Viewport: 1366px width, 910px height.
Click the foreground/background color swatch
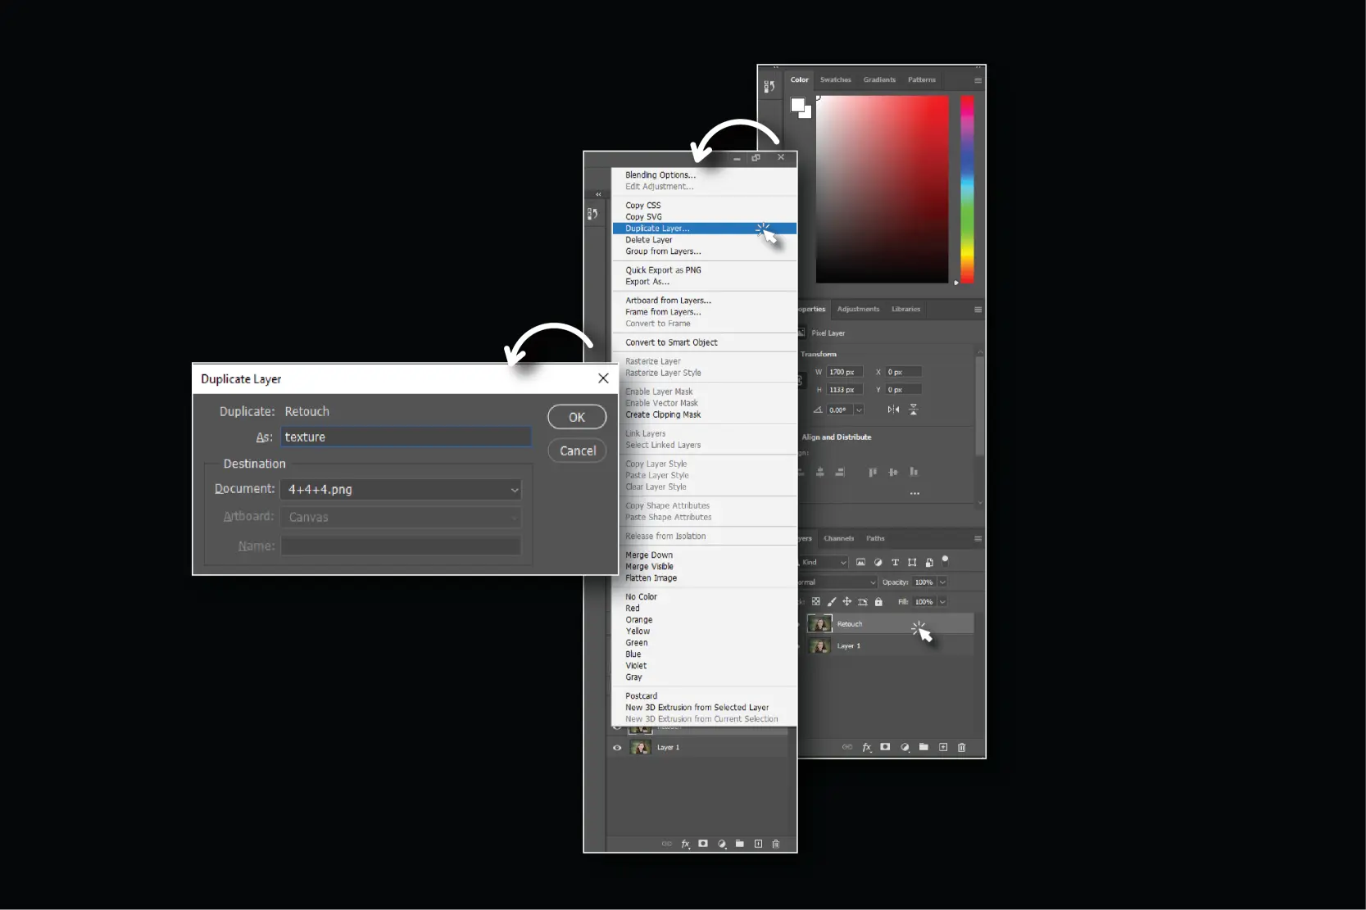tap(801, 107)
